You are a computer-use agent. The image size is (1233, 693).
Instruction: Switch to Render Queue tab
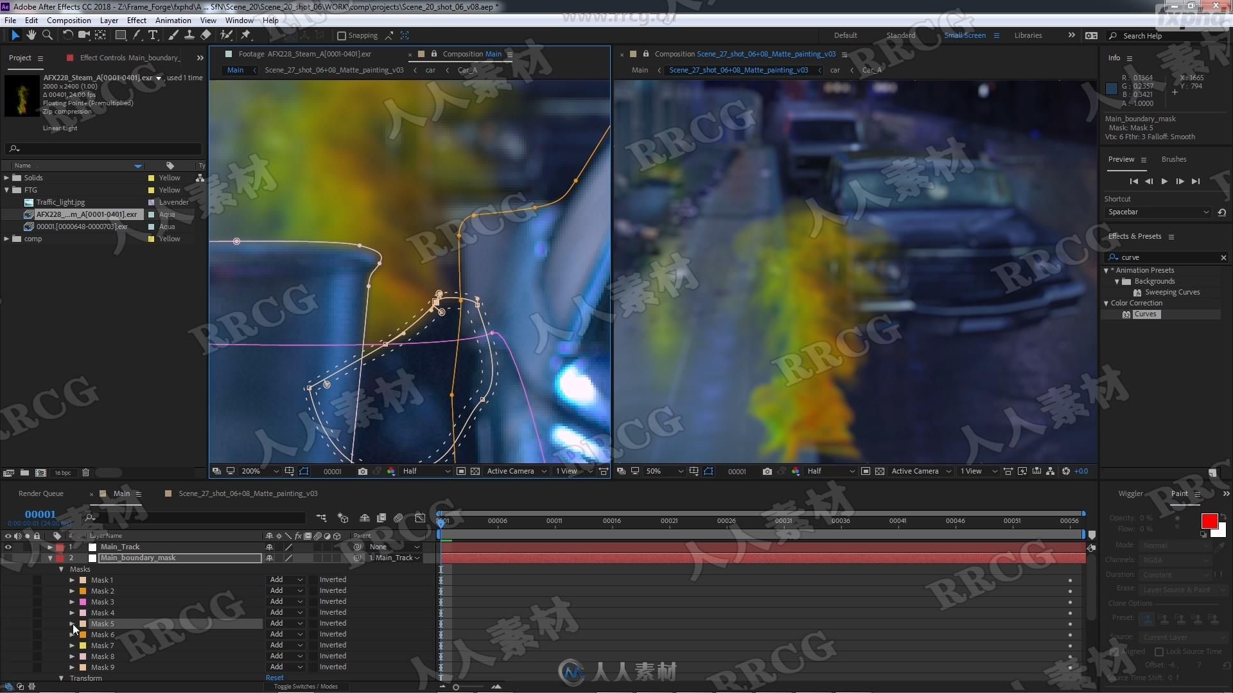tap(40, 493)
